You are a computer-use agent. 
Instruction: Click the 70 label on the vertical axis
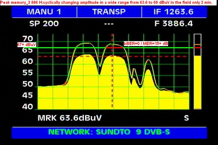pyautogui.click(x=28, y=38)
